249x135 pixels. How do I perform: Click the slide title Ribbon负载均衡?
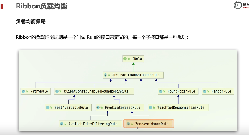(x=42, y=6)
